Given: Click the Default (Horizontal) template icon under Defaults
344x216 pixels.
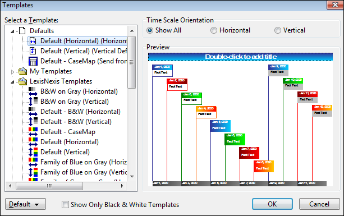Looking at the screenshot, I should pos(33,41).
